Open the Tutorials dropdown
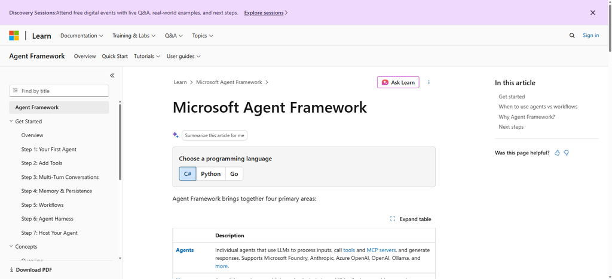This screenshot has width=612, height=279. (x=147, y=56)
